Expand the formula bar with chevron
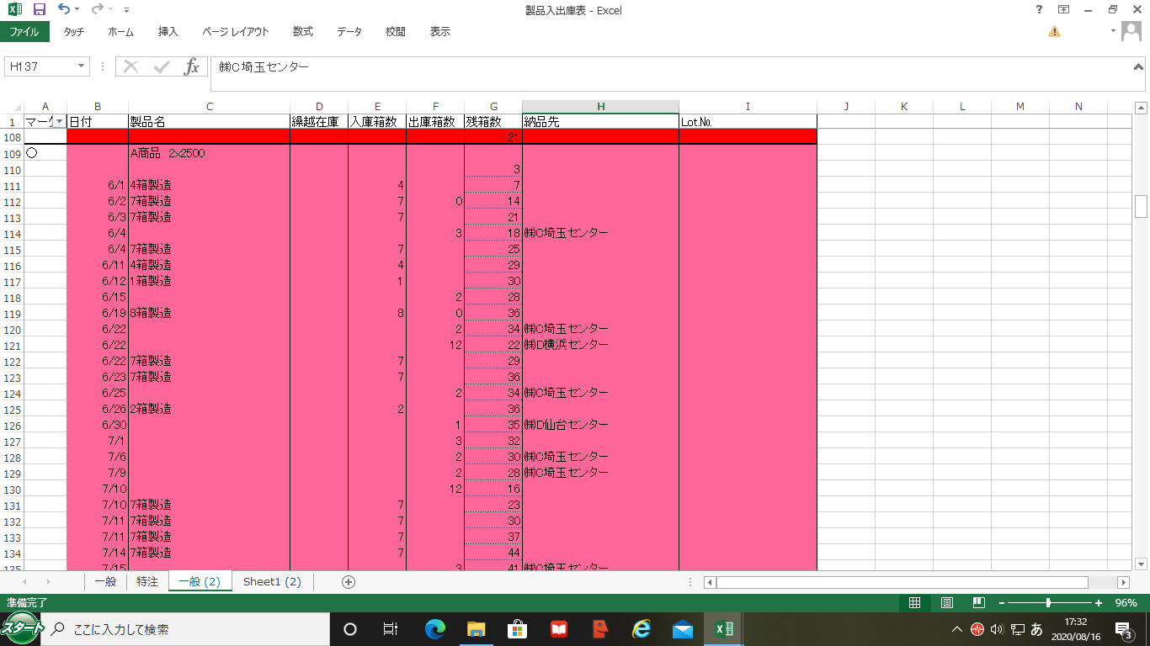Image resolution: width=1150 pixels, height=646 pixels. (x=1138, y=66)
